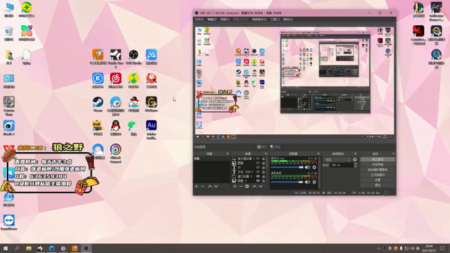Move the scene down with the arrow icon
The width and height of the screenshot is (450, 253).
coord(216,187)
